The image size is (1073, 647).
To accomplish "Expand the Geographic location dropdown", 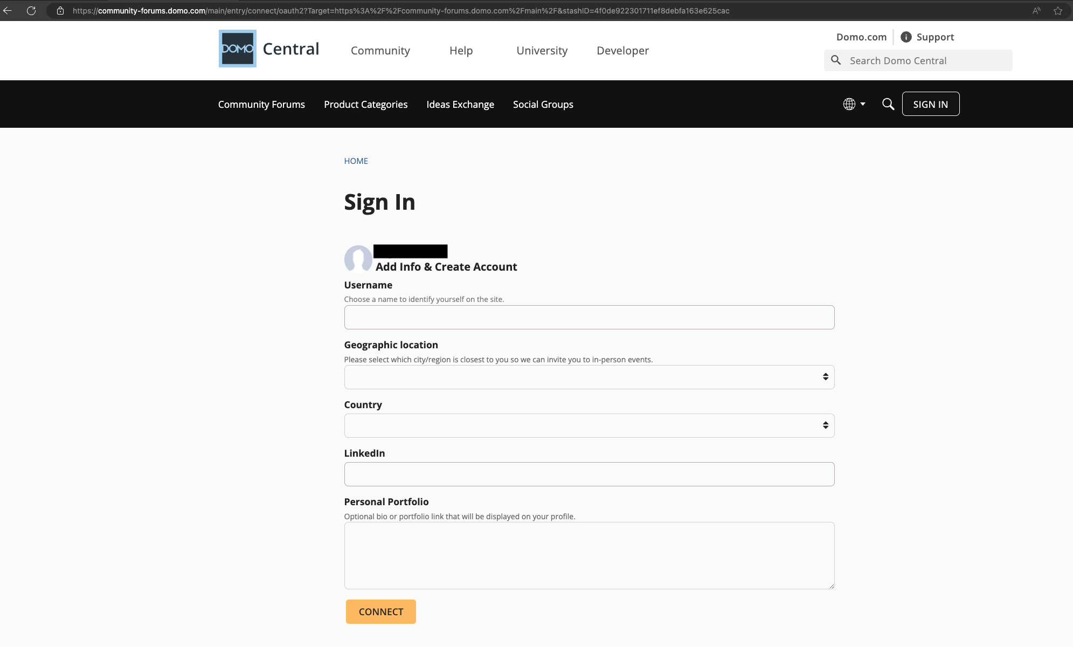I will click(589, 377).
